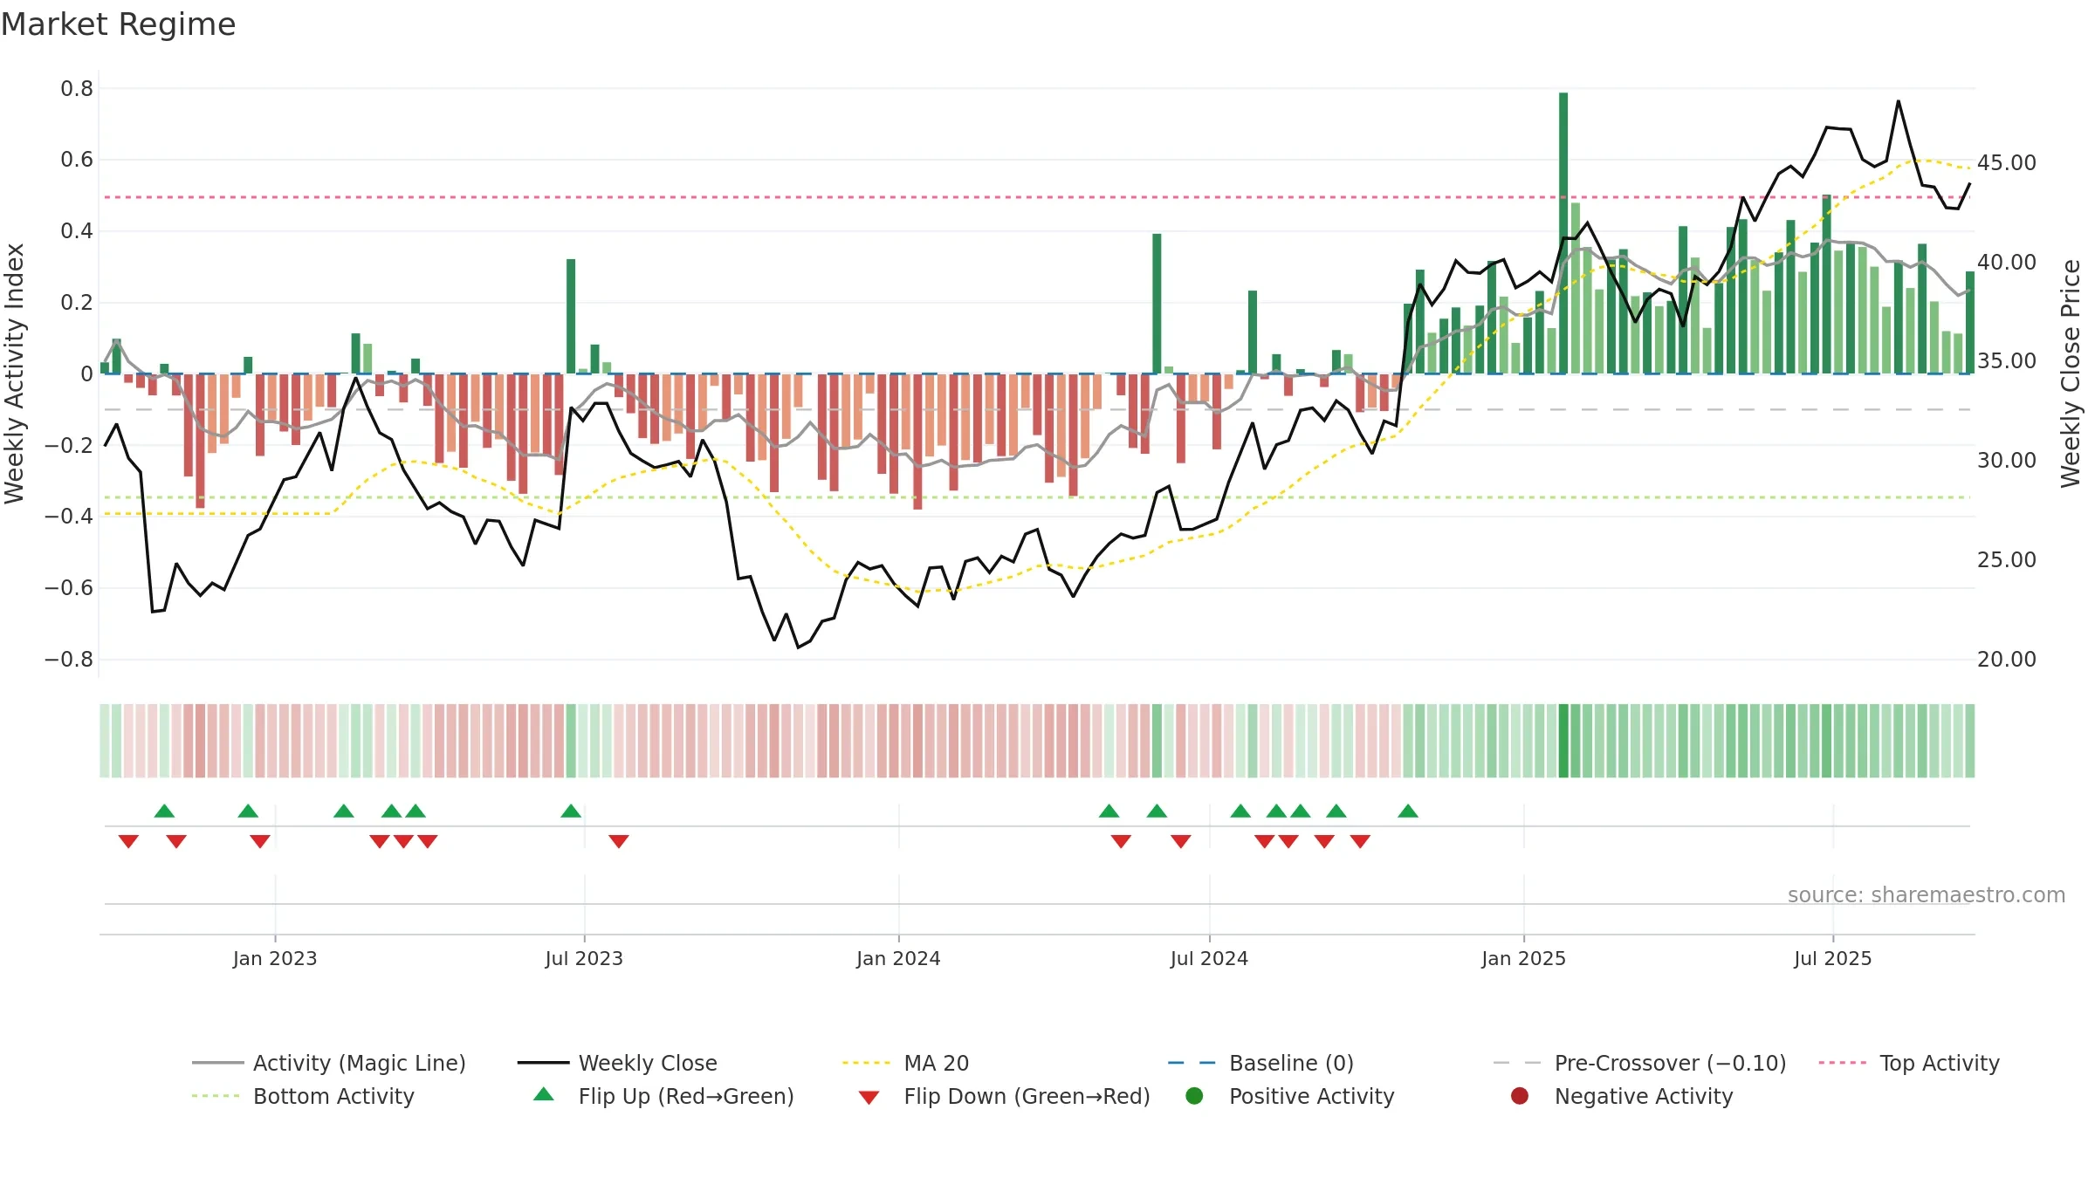Click the Jul 2024 axis label

[1209, 958]
